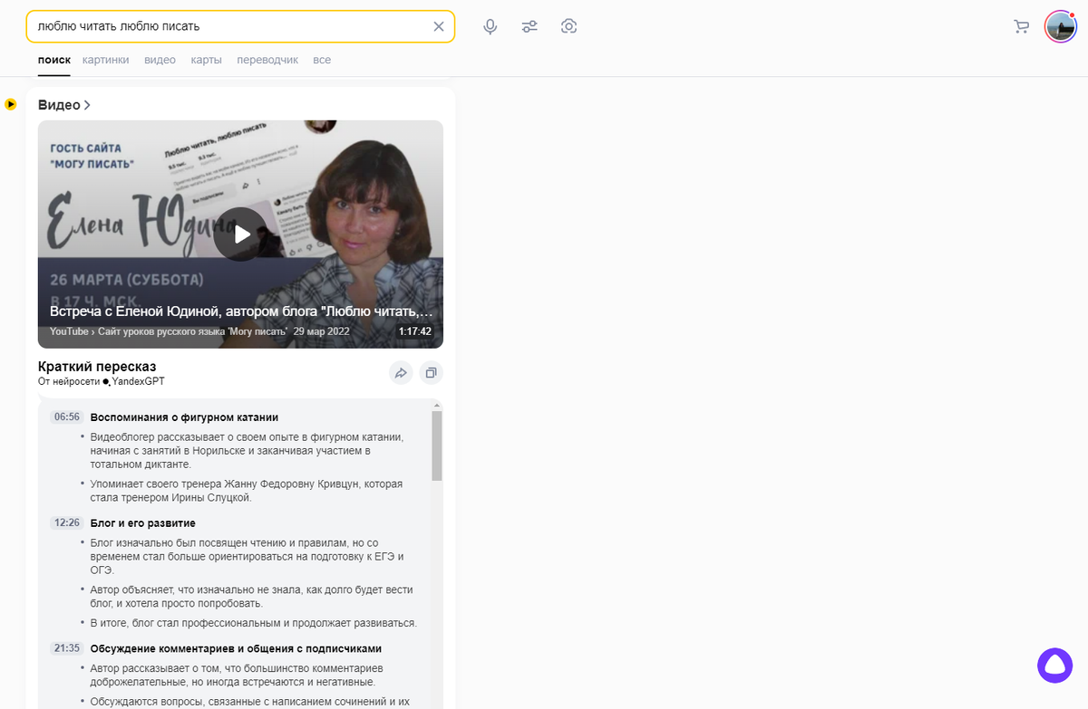
Task: Click the video duration 1:17:42 badge
Action: click(x=415, y=331)
